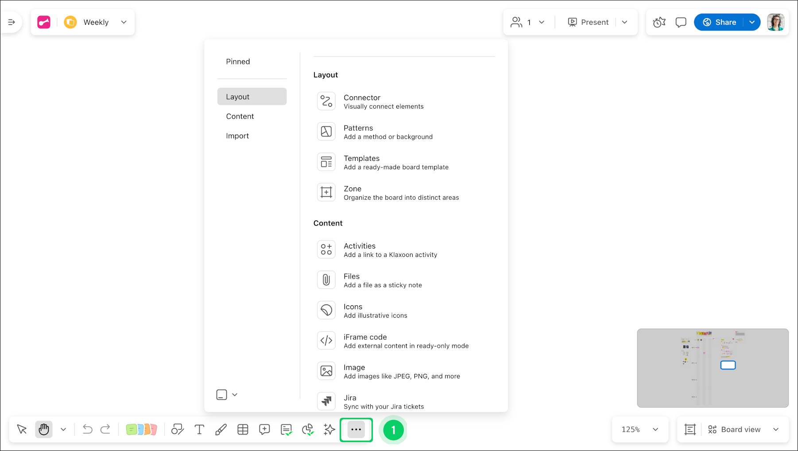Switch to the Content category
Screen dimensions: 798x451
pyautogui.click(x=240, y=116)
